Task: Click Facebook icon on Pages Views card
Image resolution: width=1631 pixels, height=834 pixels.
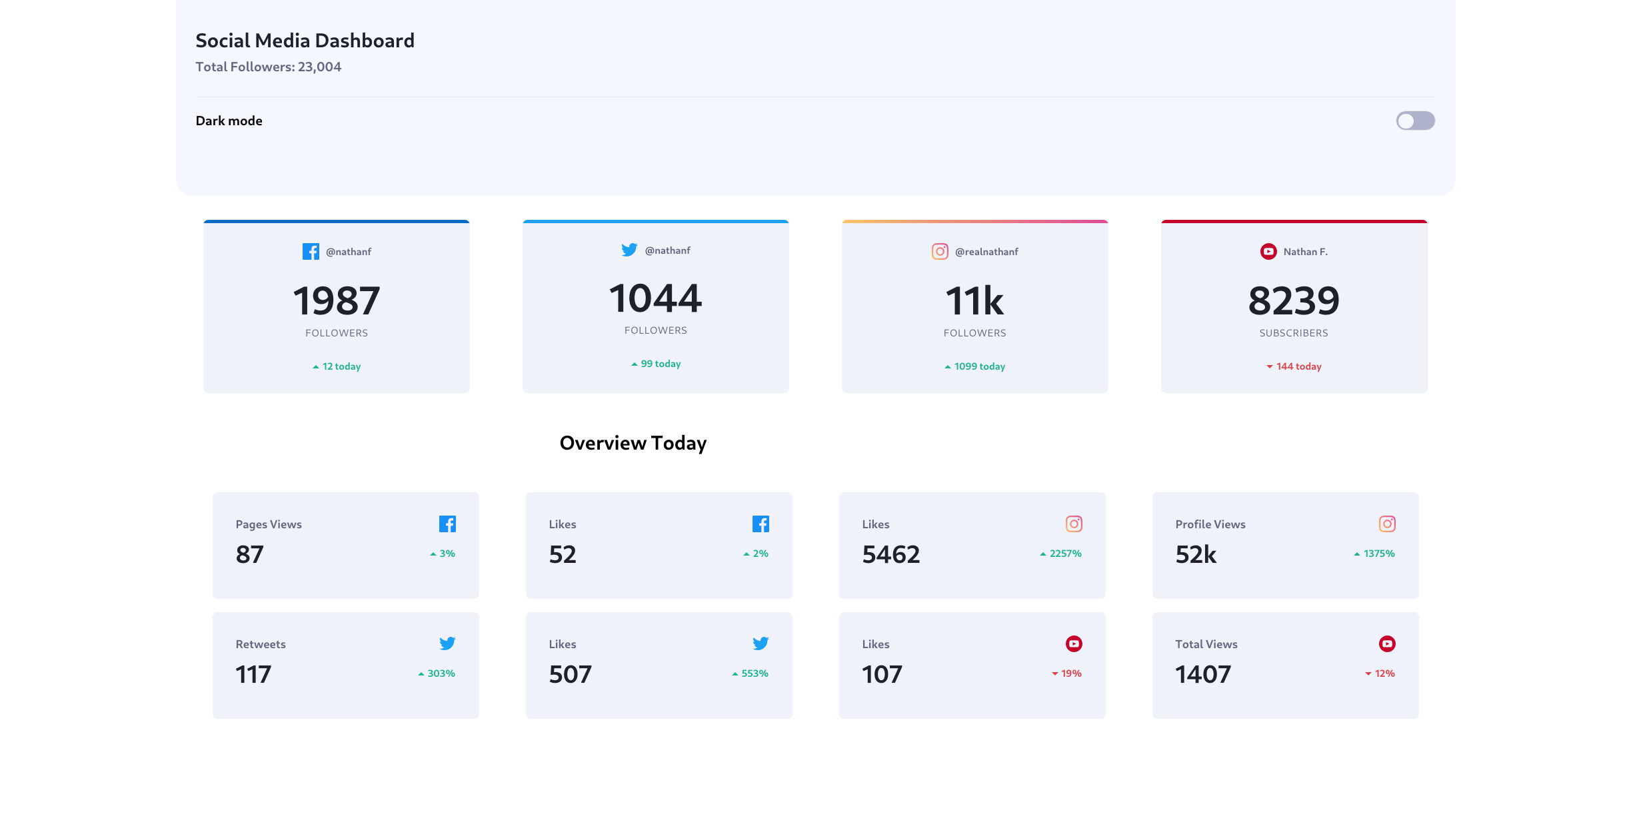Action: click(447, 524)
